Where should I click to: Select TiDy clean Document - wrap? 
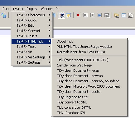pos(89,71)
